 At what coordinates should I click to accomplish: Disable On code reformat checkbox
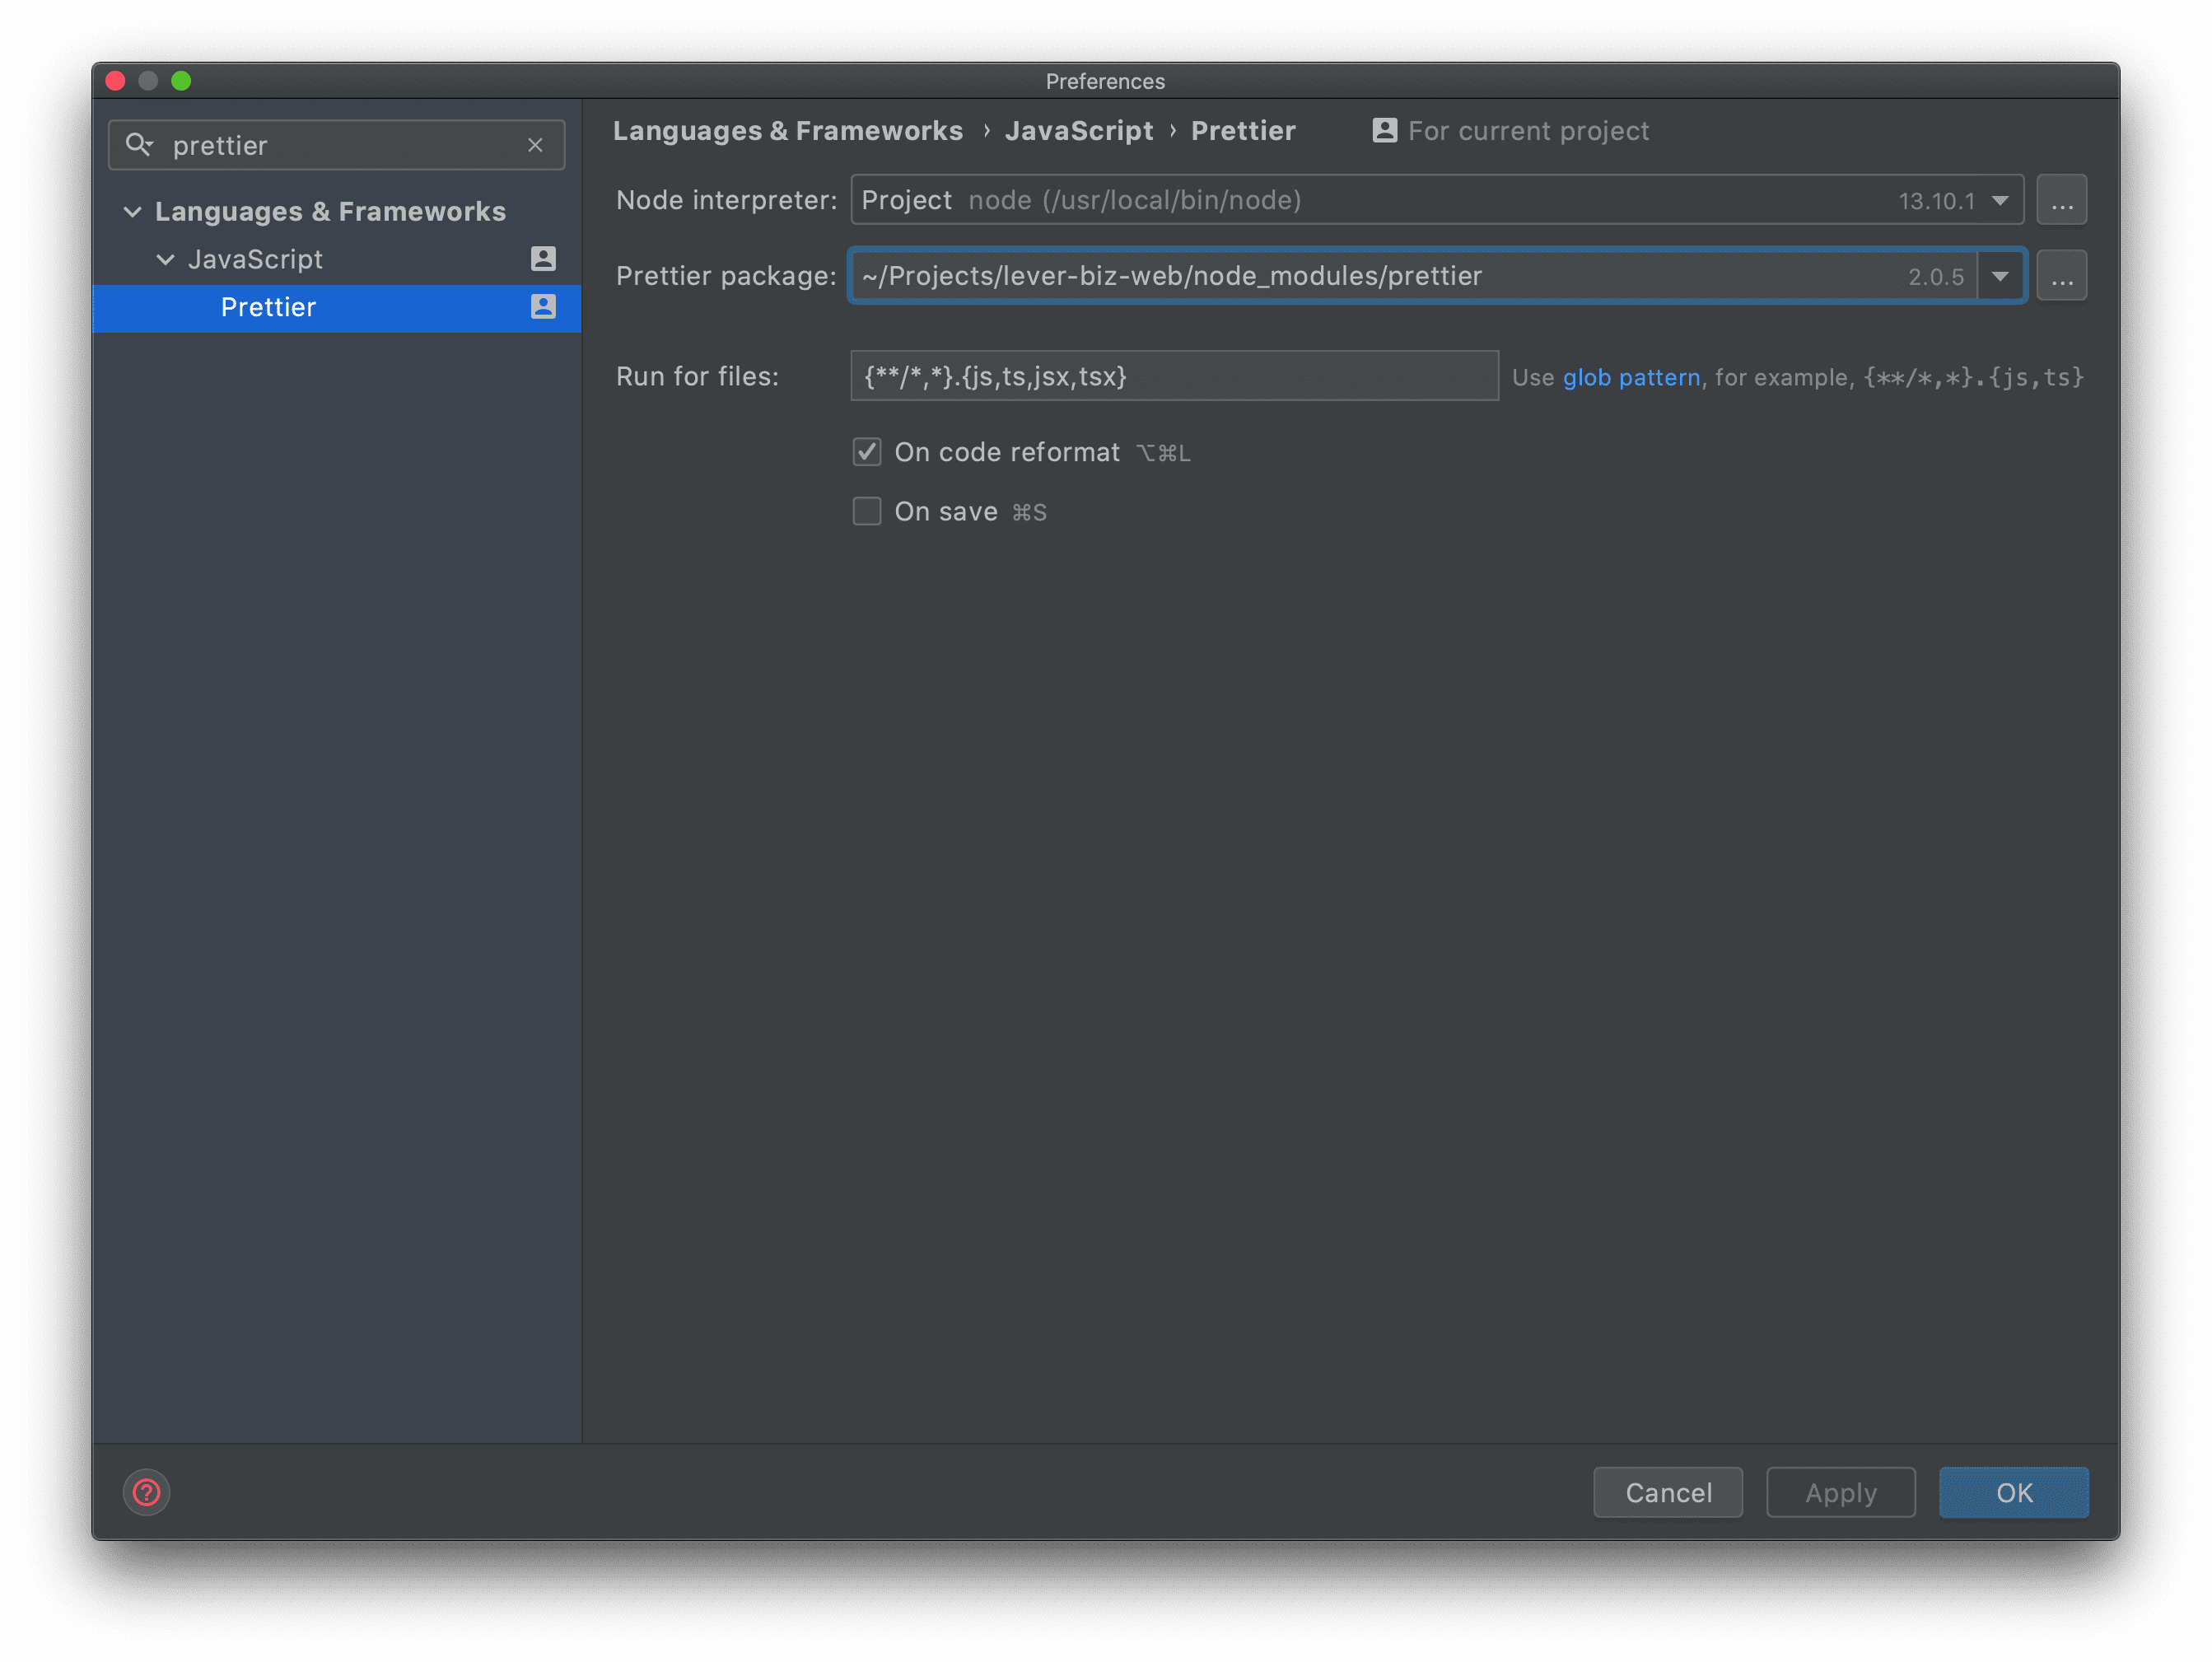[867, 452]
